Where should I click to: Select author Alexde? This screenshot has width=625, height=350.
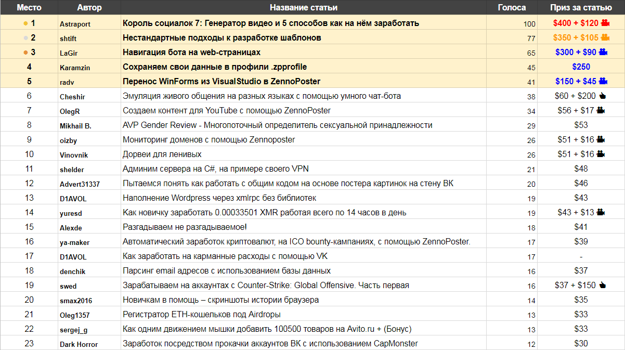[71, 227]
